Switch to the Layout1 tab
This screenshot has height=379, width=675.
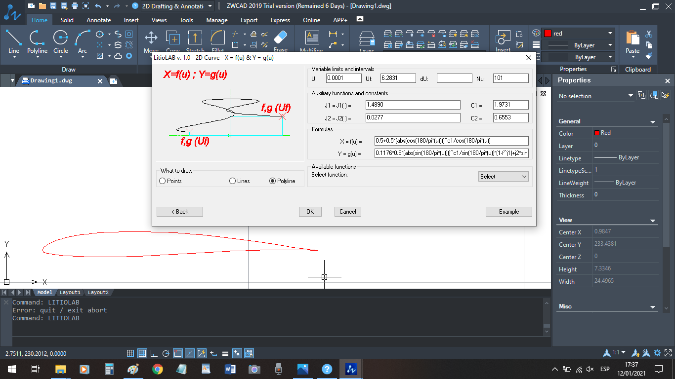tap(70, 293)
